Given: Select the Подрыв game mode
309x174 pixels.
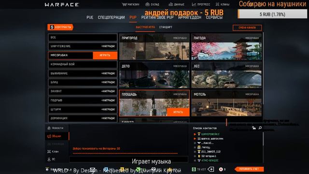Looking at the screenshot, I should coord(83,101).
